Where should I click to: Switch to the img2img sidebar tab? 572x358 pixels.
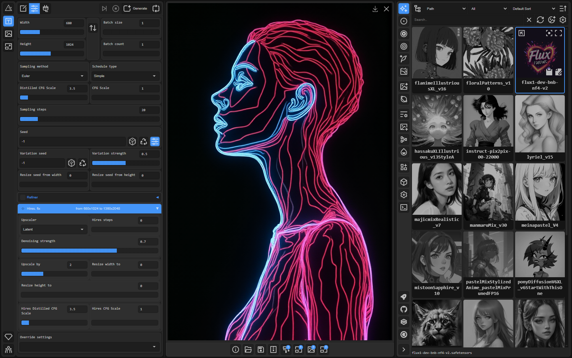pyautogui.click(x=9, y=34)
